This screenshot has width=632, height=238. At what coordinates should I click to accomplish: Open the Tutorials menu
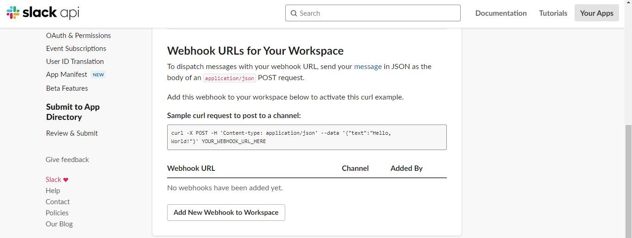[553, 13]
